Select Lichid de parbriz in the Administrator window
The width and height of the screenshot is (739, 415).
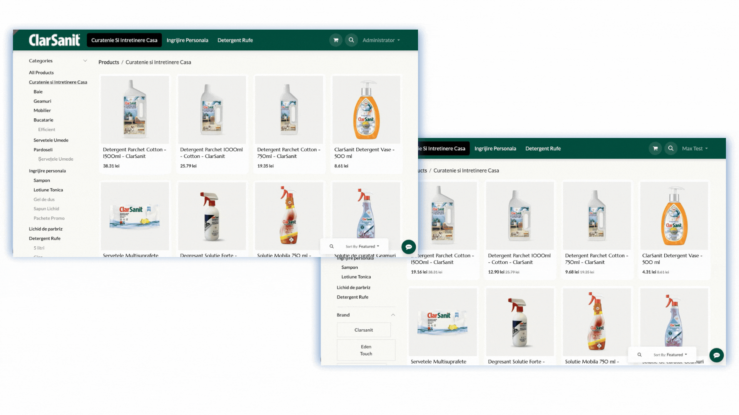[x=46, y=229]
